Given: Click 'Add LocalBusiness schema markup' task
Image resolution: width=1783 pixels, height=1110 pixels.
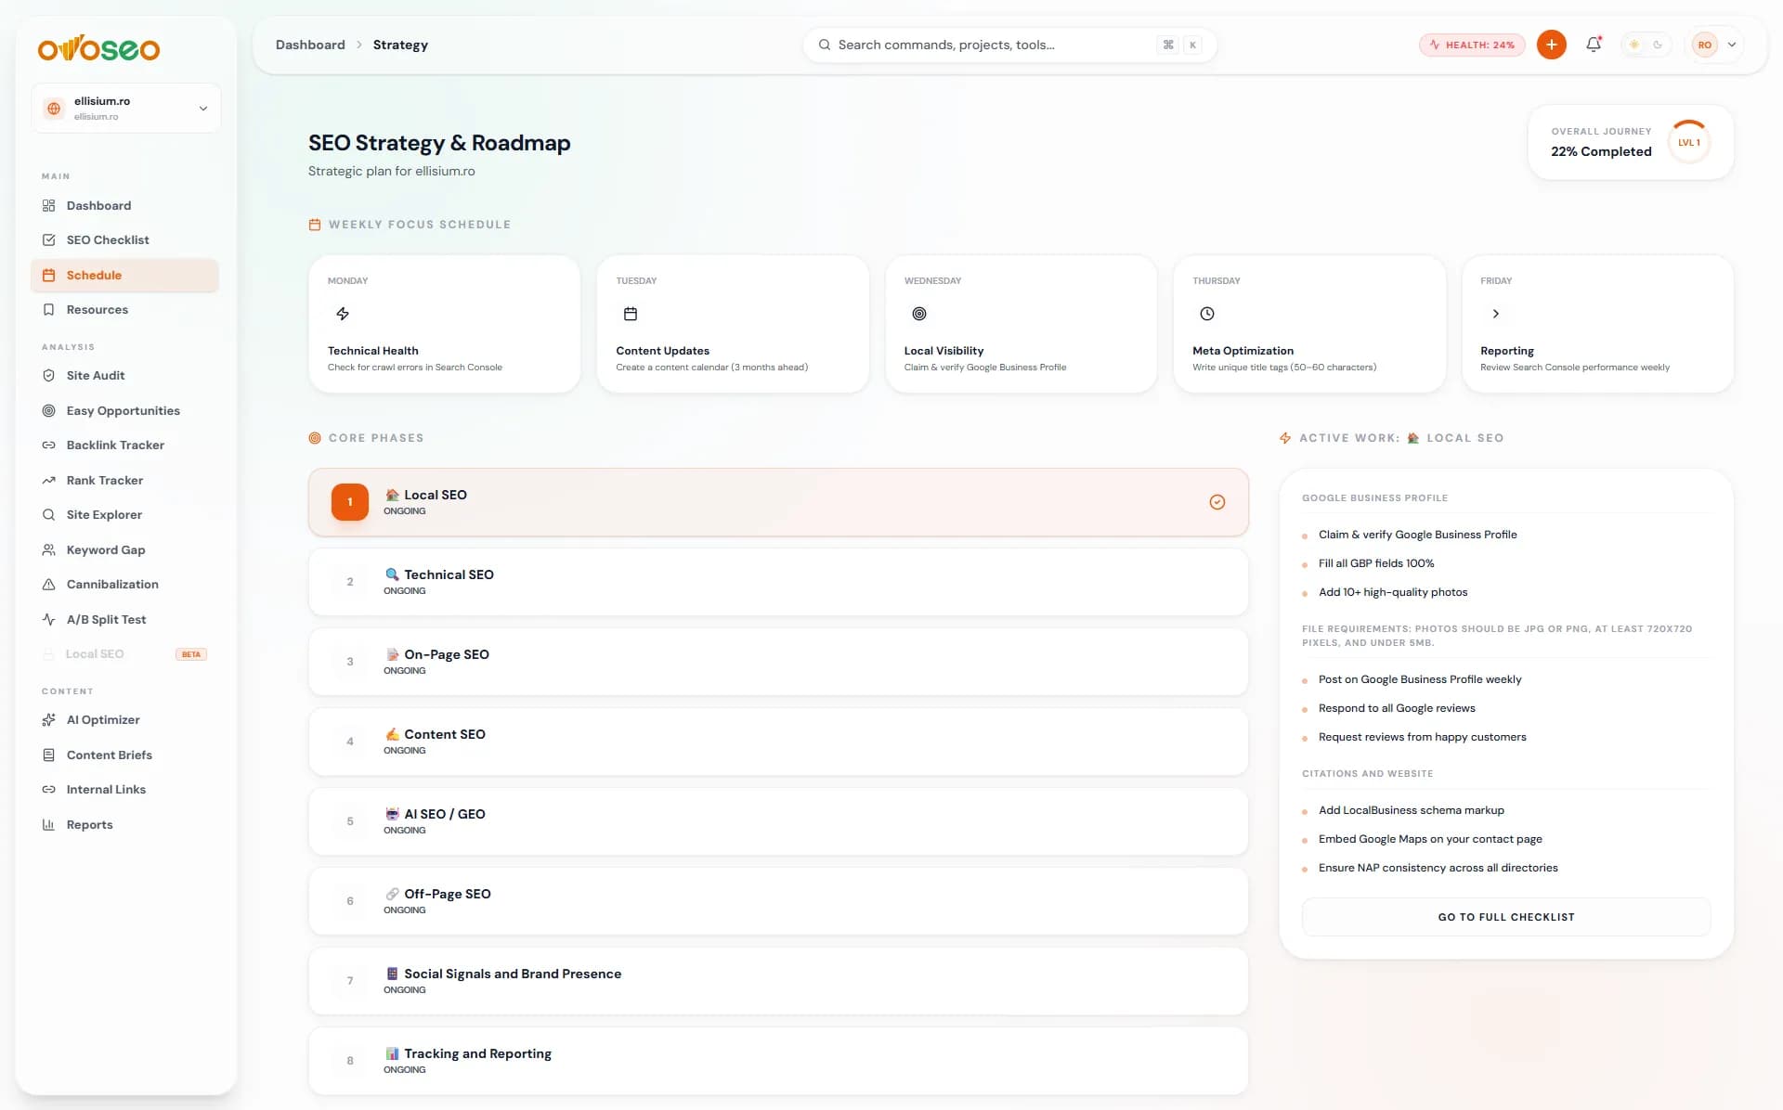Looking at the screenshot, I should (x=1411, y=810).
